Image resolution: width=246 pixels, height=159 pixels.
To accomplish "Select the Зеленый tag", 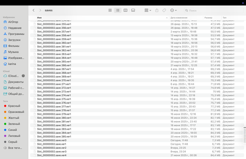I will pyautogui.click(x=14, y=124).
